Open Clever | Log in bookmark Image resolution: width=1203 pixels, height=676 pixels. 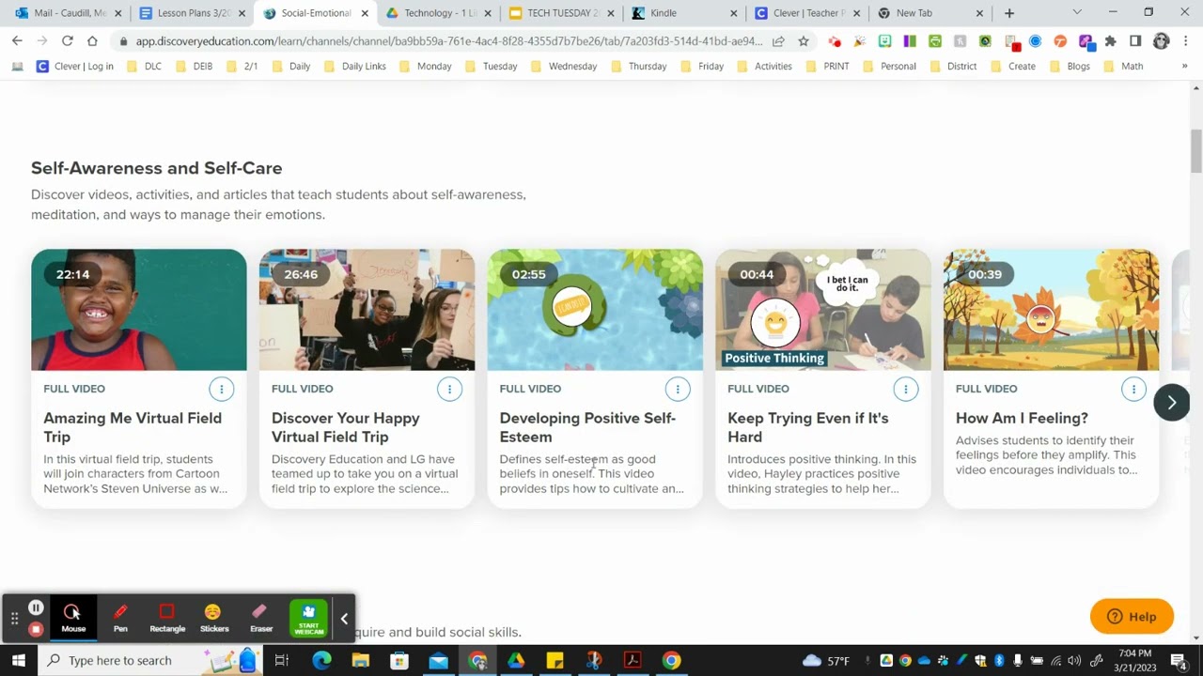coord(74,67)
